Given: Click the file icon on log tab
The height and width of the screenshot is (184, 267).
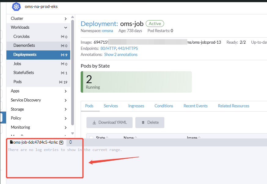Looking at the screenshot, I should 12,142.
